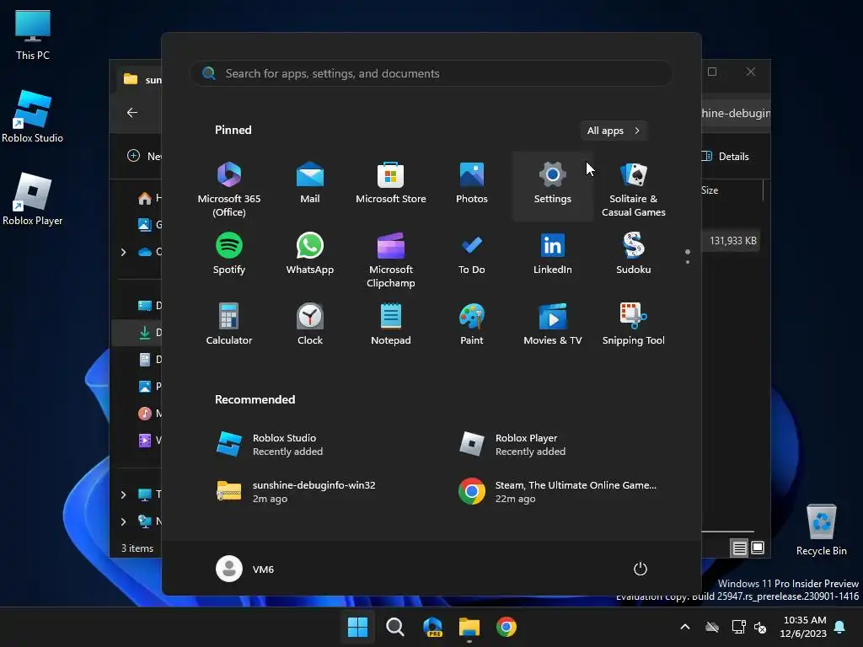Screen dimensions: 863x647
Task: Launch Paint
Action: [472, 323]
